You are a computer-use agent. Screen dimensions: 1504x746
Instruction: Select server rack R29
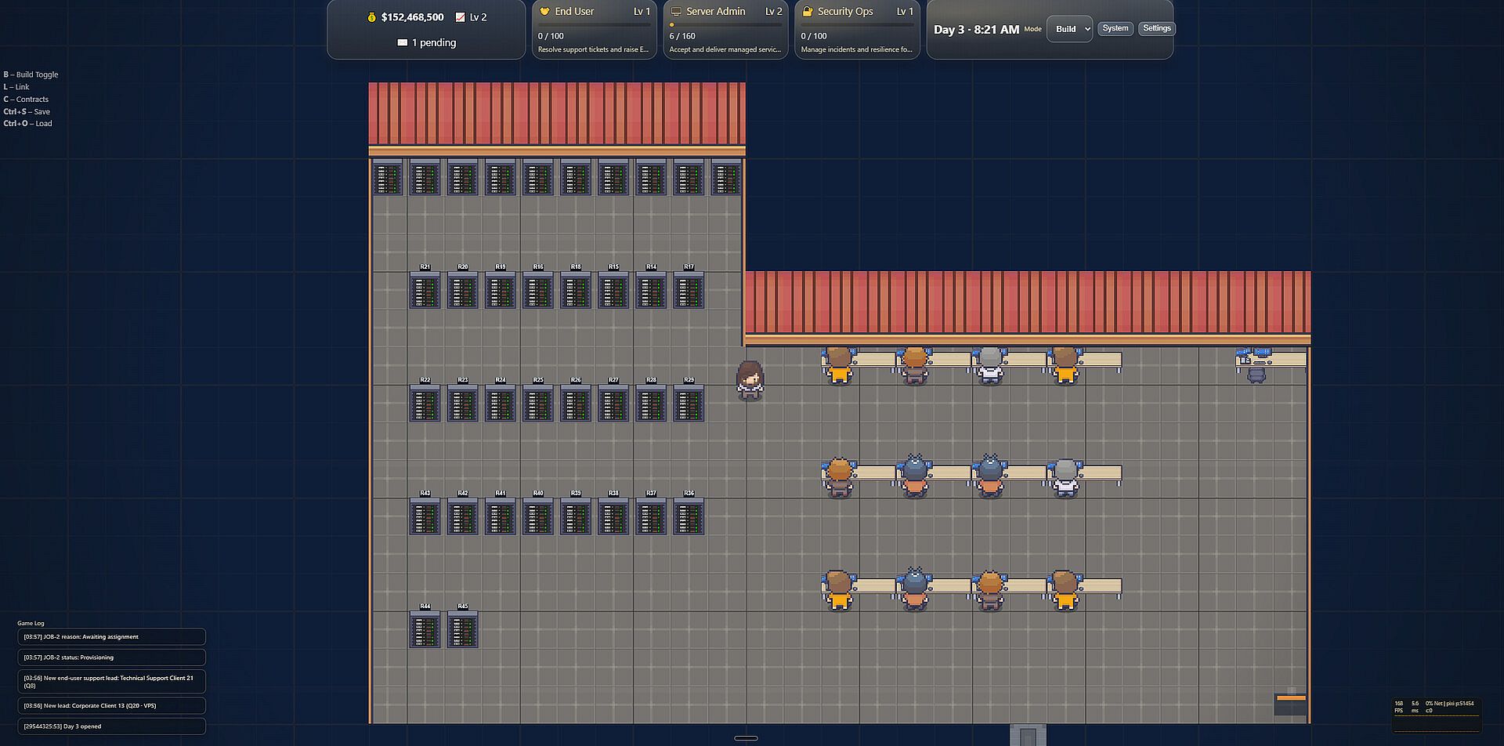[689, 404]
